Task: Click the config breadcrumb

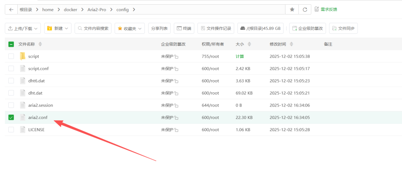Action: coord(122,9)
